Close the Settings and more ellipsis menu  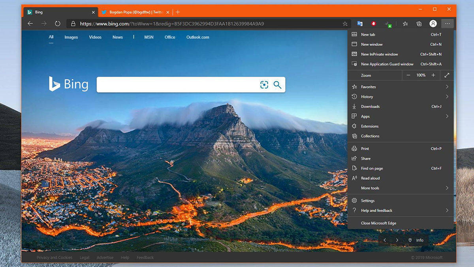[447, 24]
